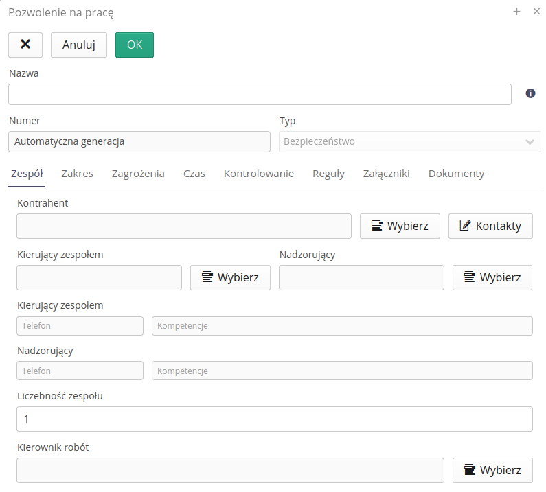Open the Zagrożenia tab
This screenshot has width=546, height=492.
(x=138, y=174)
